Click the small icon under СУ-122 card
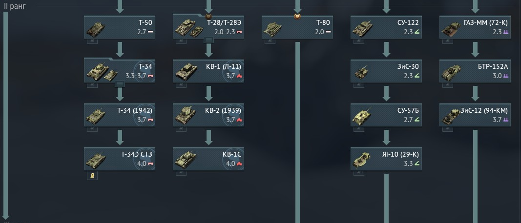521x223 pixels. click(x=359, y=41)
